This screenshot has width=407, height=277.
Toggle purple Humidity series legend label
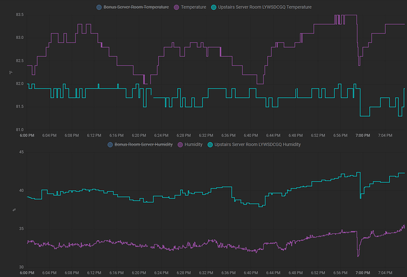pos(193,144)
